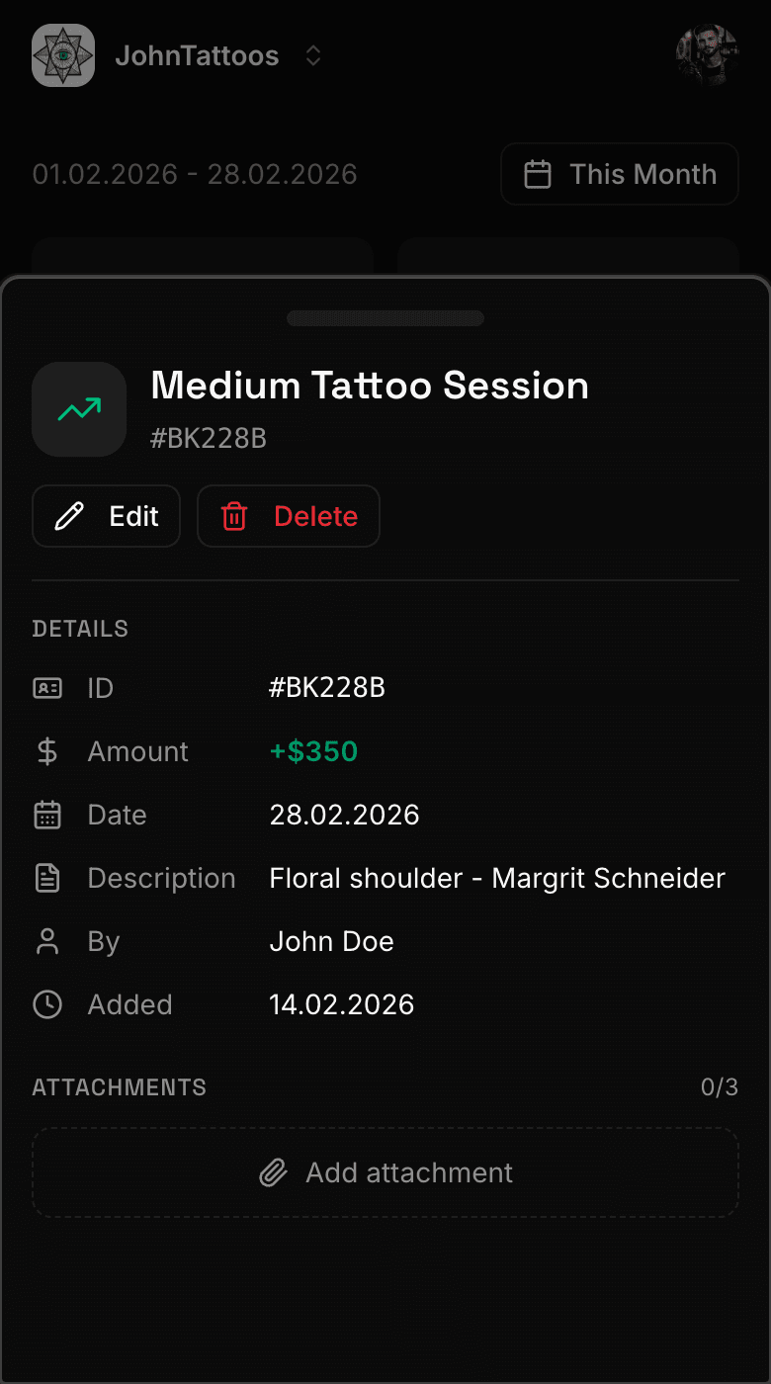This screenshot has height=1384, width=771.
Task: Open the This Month date filter
Action: click(x=620, y=174)
